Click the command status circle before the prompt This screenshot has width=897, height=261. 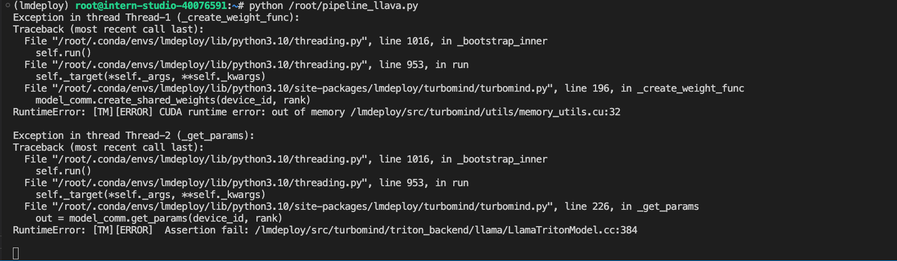(x=6, y=6)
